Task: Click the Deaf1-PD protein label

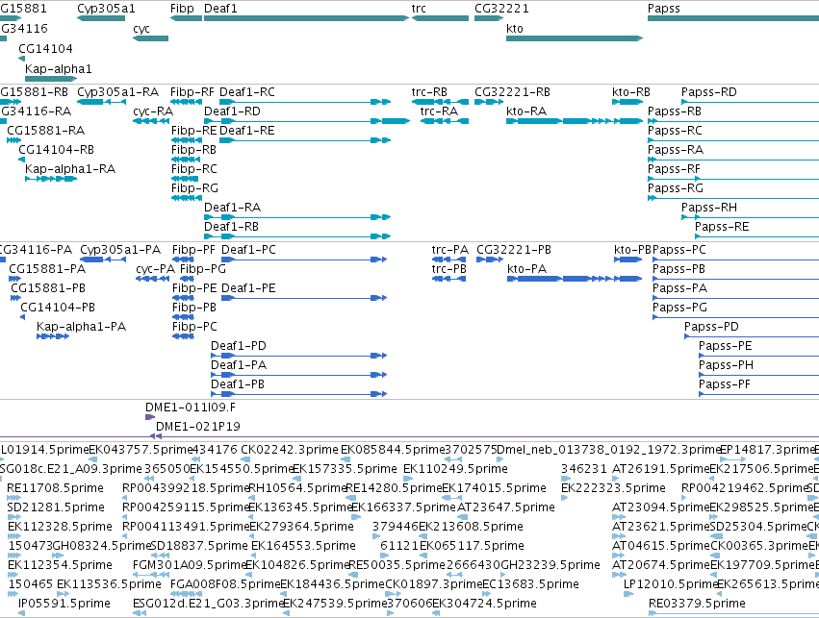Action: (238, 346)
